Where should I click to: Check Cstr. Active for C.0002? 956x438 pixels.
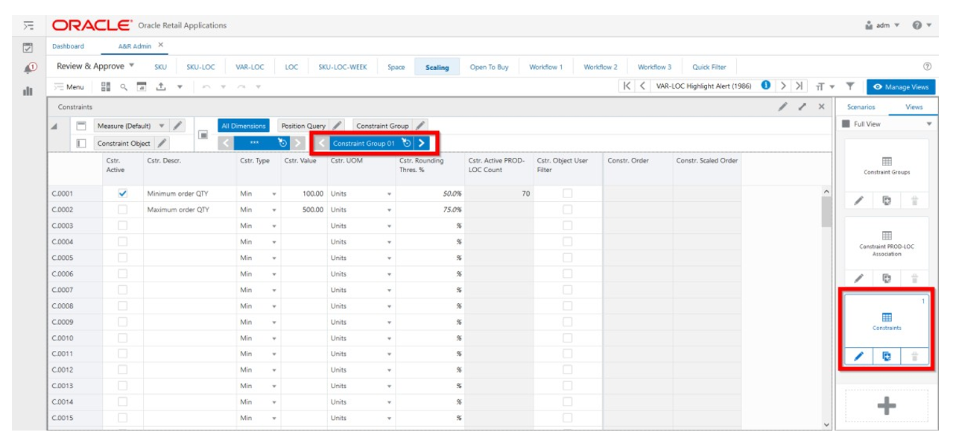(123, 209)
